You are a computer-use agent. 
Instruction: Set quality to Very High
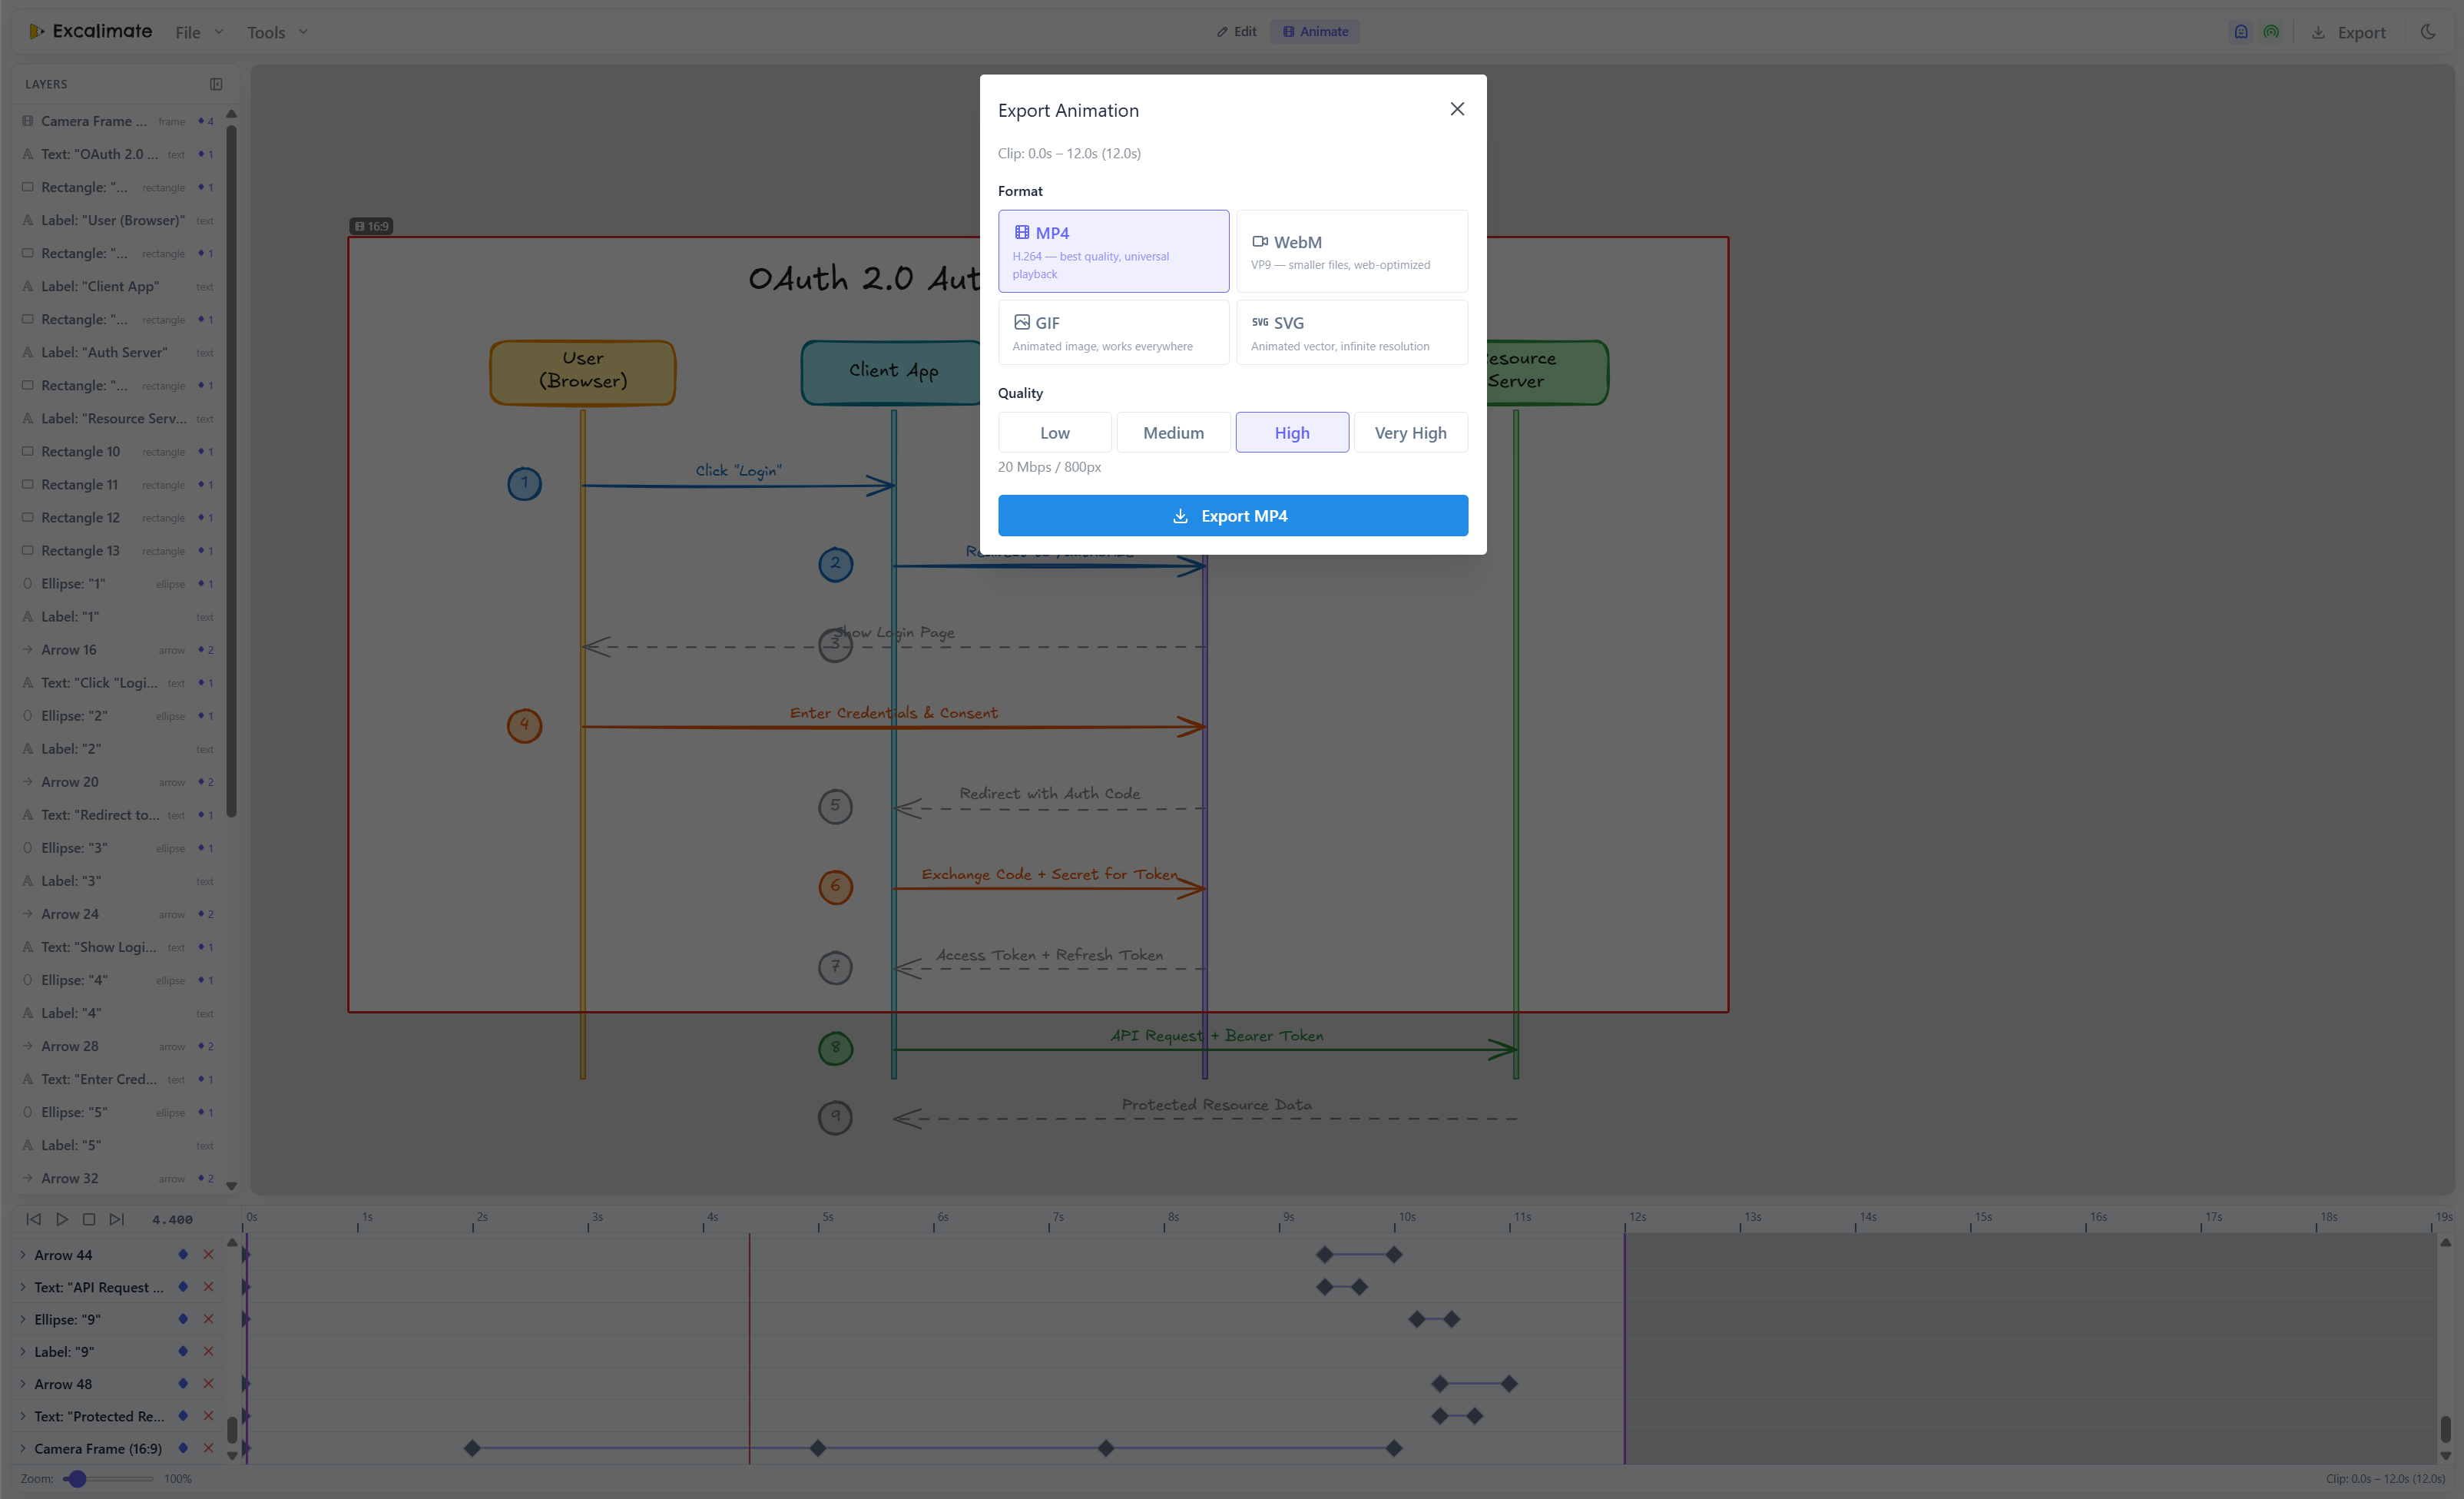(x=1410, y=433)
